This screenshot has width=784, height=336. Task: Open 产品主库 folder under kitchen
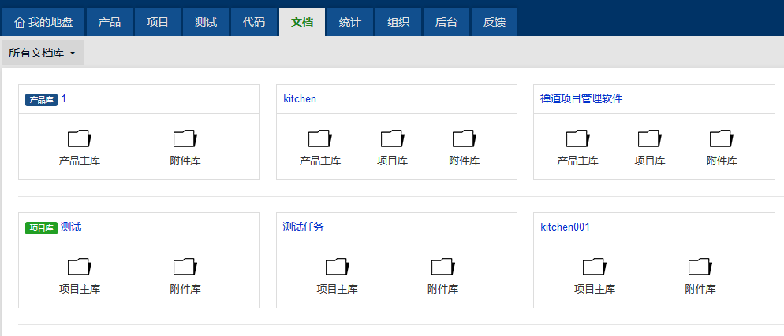pos(320,147)
